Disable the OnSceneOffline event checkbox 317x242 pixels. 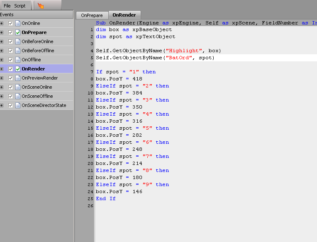pos(11,96)
